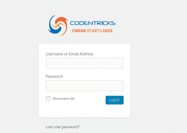Click the CODENTRICKS brand name text
187x133 pixels.
point(93,23)
